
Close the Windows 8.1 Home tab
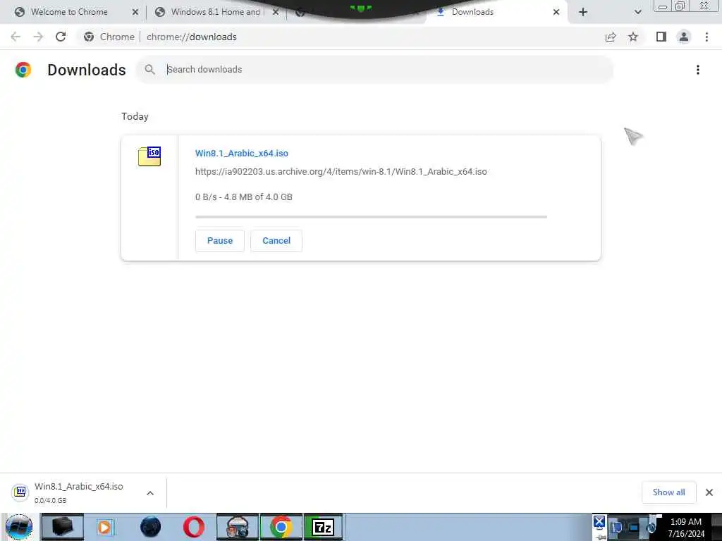276,12
